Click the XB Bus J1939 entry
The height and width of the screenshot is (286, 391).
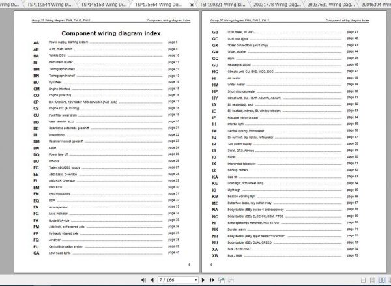click(285, 256)
